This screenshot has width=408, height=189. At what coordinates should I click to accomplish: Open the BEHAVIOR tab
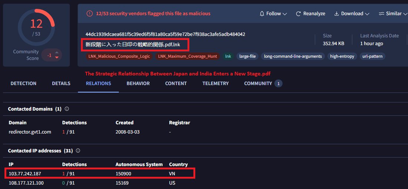(x=138, y=84)
